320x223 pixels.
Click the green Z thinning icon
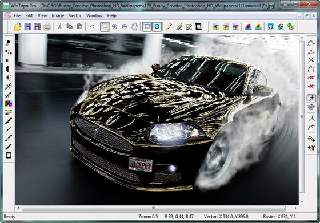click(216, 27)
